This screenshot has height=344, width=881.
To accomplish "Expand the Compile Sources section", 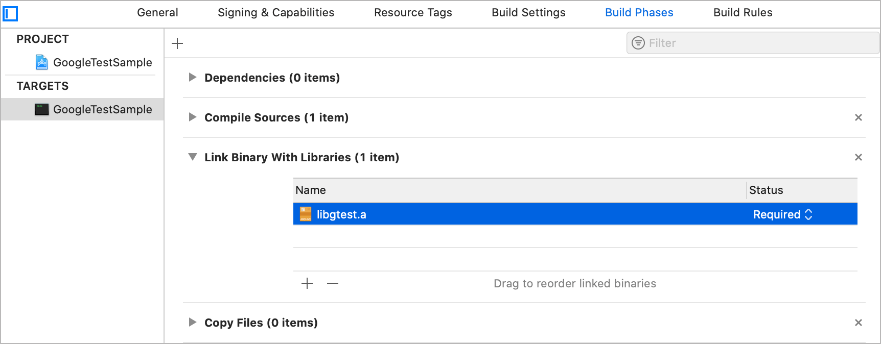I will 193,117.
